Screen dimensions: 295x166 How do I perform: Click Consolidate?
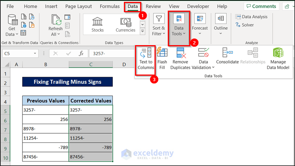click(227, 56)
